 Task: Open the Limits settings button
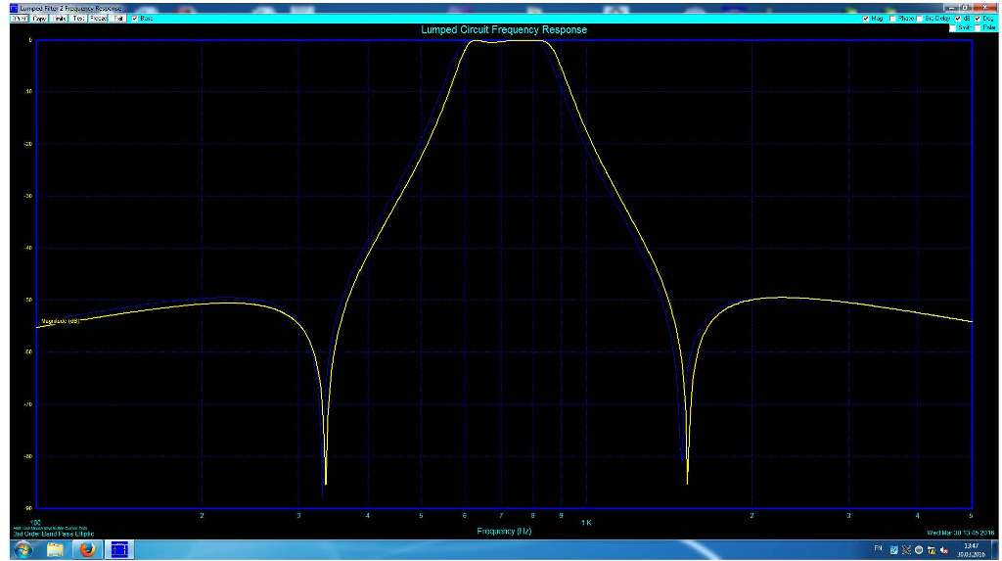(59, 19)
